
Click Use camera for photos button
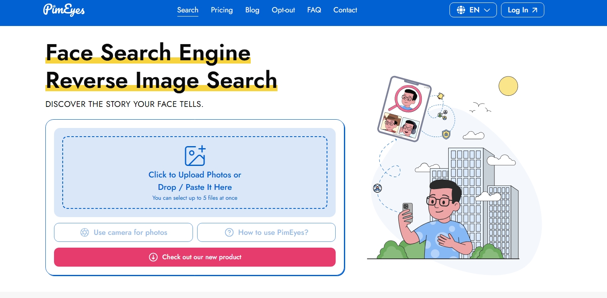(123, 232)
